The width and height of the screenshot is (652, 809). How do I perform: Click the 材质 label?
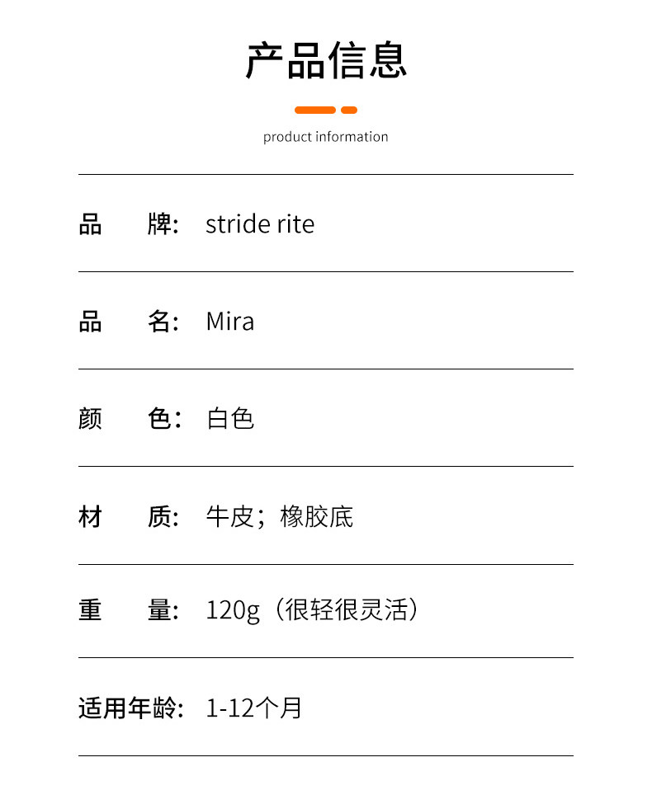128,517
